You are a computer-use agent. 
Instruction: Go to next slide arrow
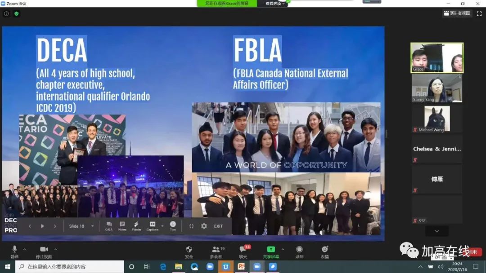[x=55, y=226]
